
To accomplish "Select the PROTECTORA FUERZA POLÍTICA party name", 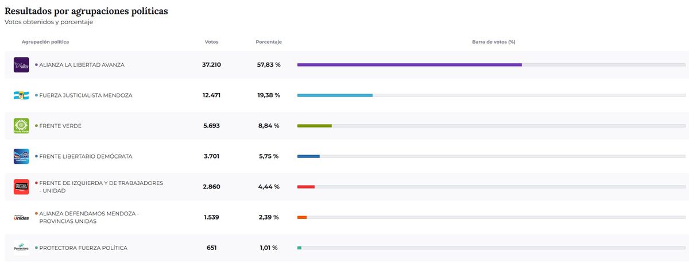I will (83, 248).
